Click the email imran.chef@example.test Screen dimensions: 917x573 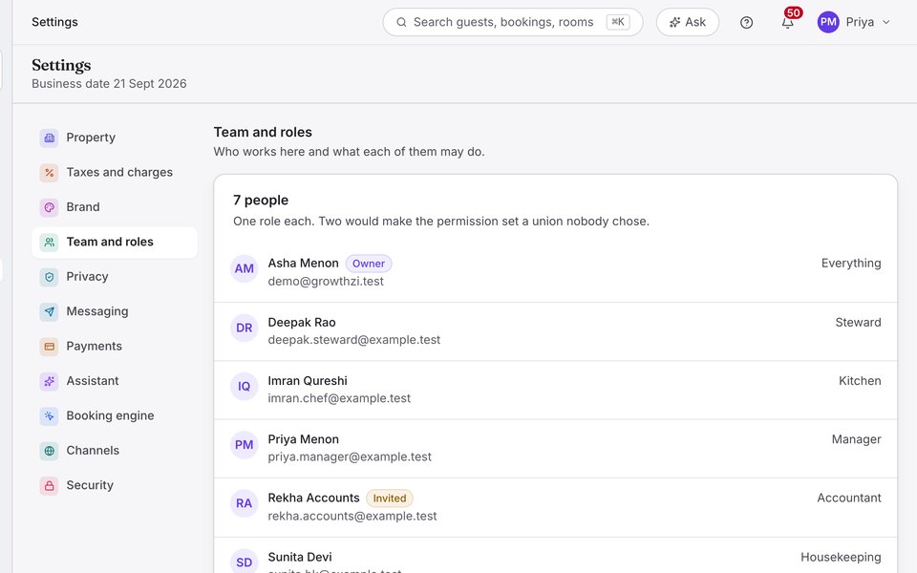339,399
